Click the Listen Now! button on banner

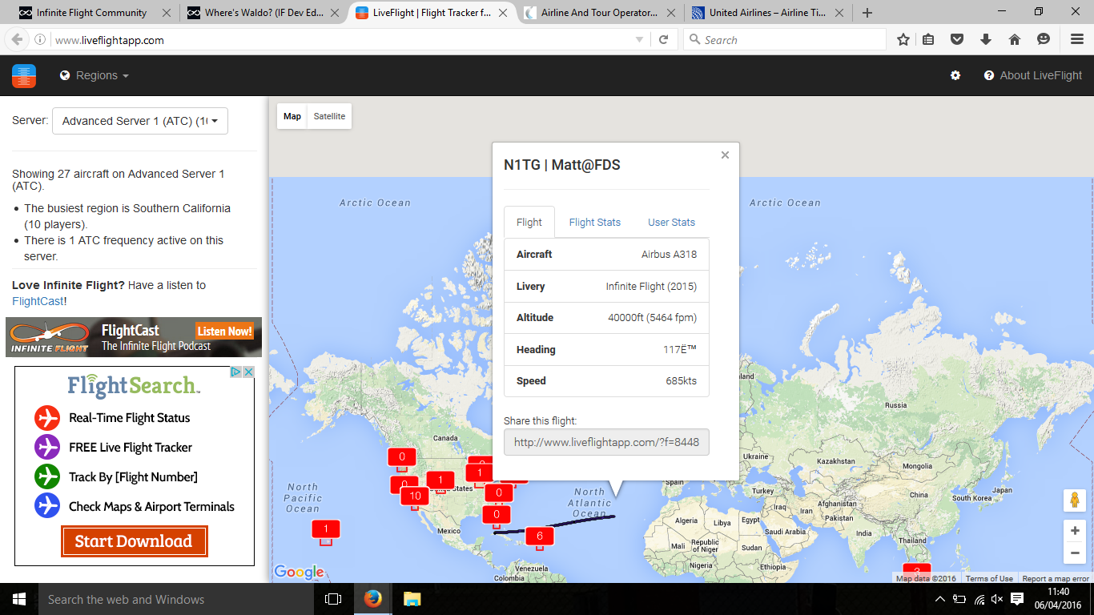tap(224, 331)
